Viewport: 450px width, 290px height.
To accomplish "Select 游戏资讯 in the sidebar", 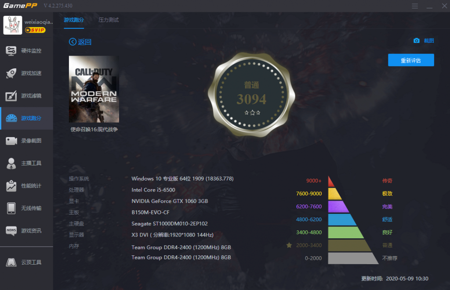I will coord(26,230).
